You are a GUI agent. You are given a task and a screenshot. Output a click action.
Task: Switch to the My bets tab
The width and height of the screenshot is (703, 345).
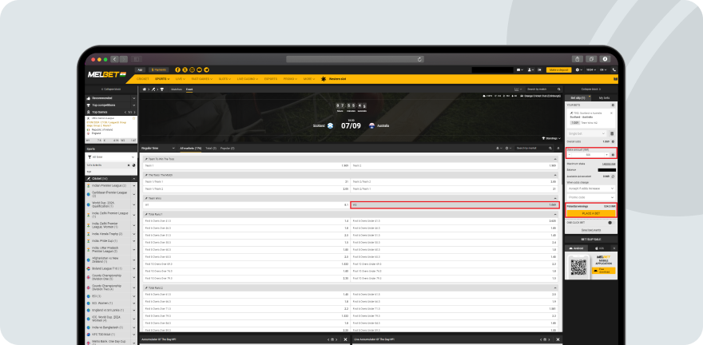(x=604, y=97)
